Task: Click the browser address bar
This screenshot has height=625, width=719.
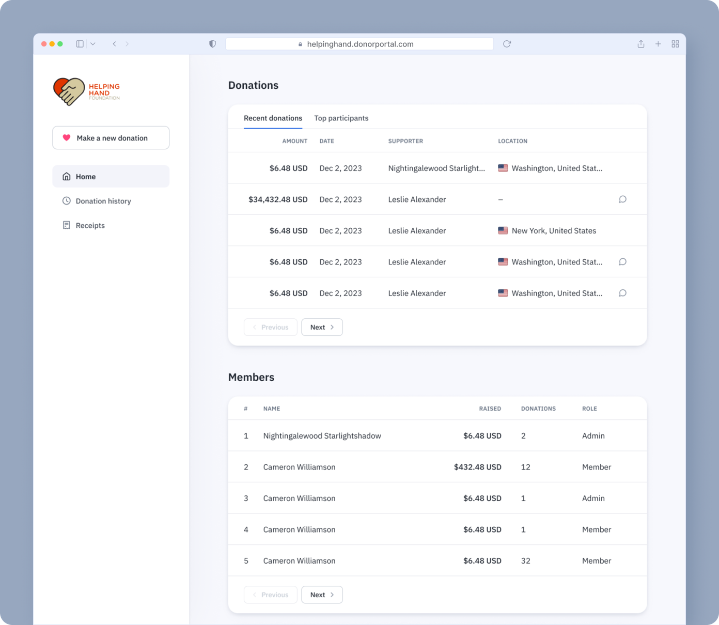Action: (x=359, y=44)
